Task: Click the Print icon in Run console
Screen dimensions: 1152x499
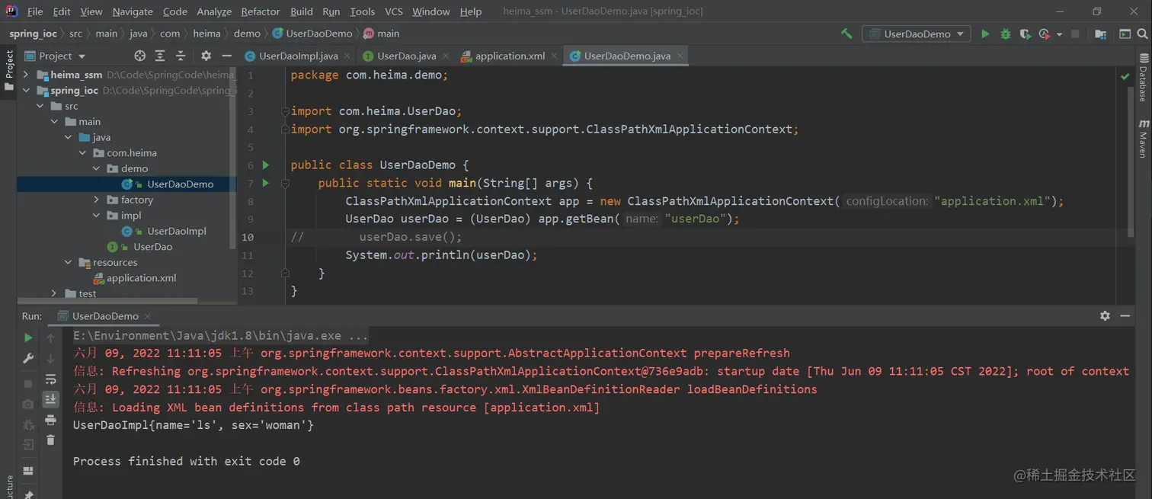Action: [50, 420]
